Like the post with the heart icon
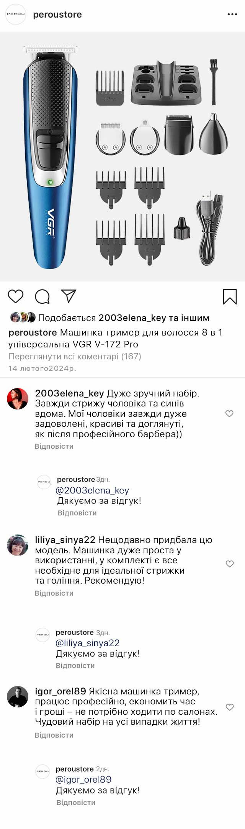 (16, 296)
